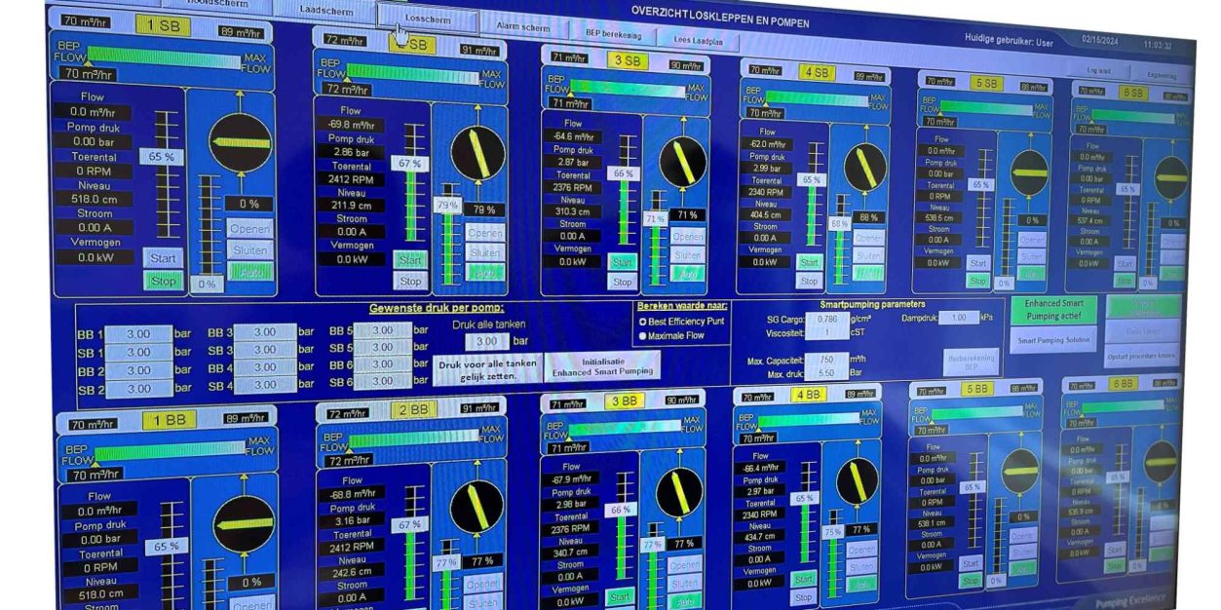The image size is (1221, 610).
Task: Click the valve position dial of pump 1 BB
Action: 243,522
